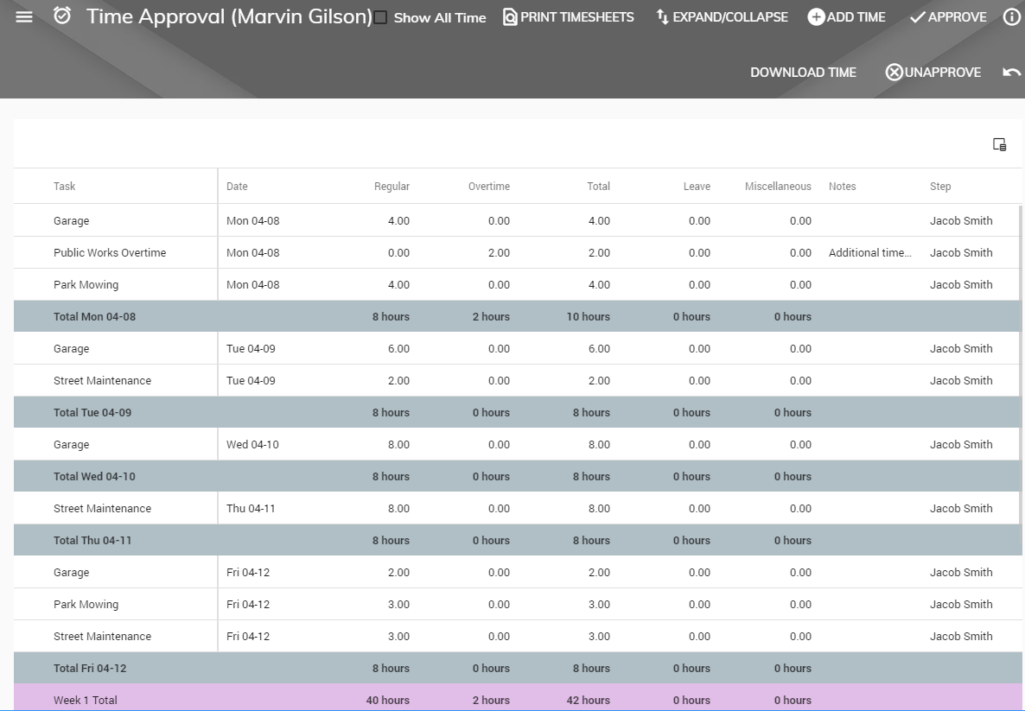Sort by the Overtime column header
Viewport: 1025px width, 711px height.
click(488, 187)
